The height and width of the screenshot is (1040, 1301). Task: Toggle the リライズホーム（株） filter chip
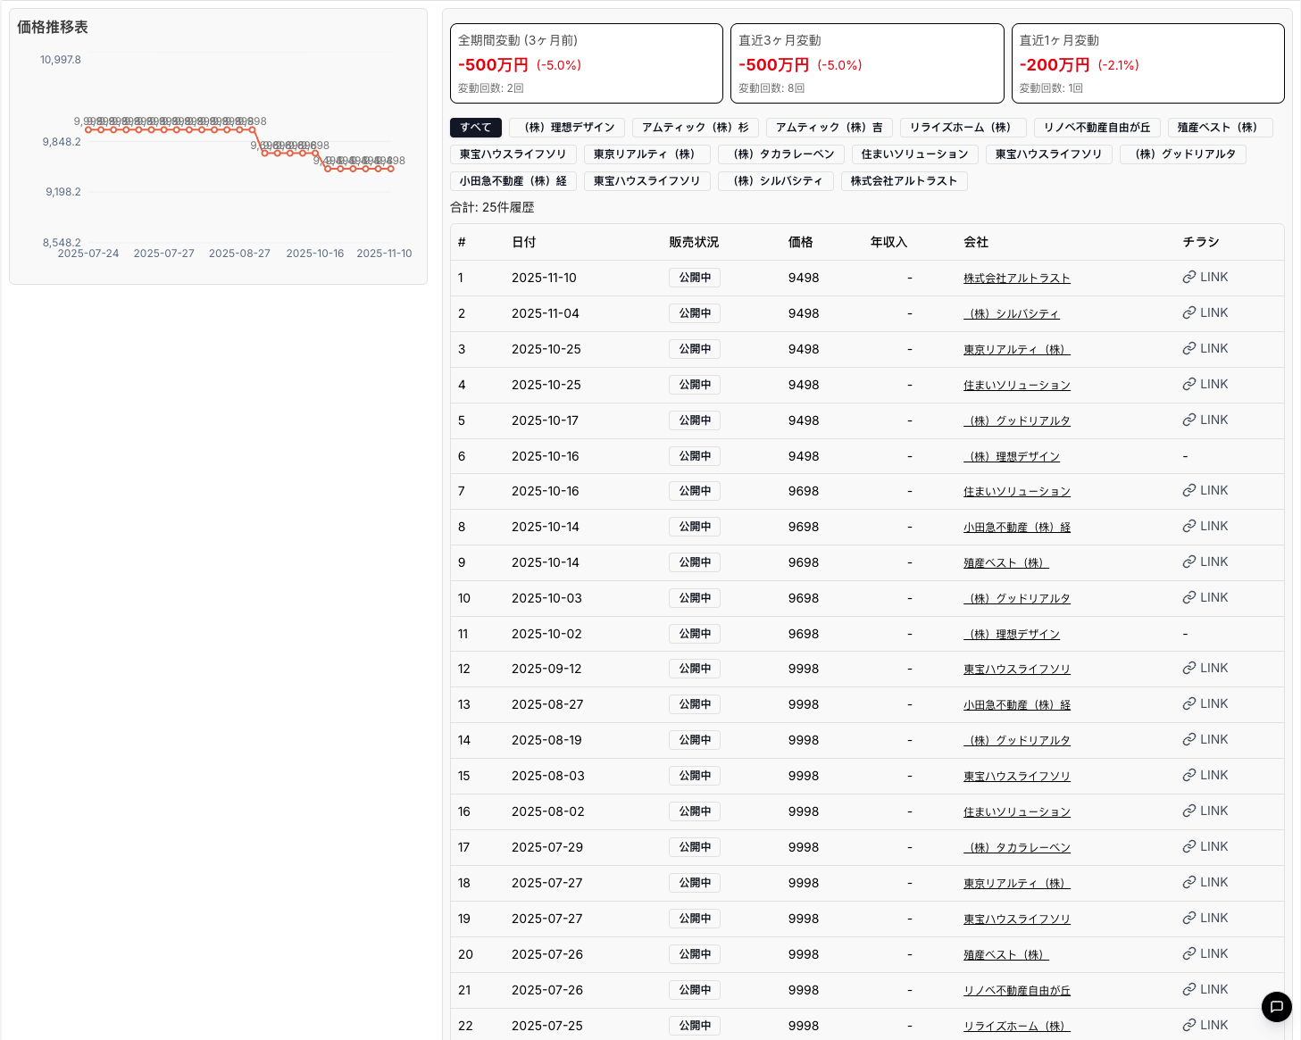tap(963, 128)
